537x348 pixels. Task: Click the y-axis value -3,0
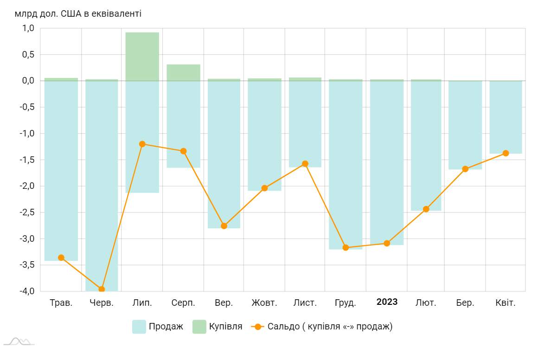[x=27, y=239]
